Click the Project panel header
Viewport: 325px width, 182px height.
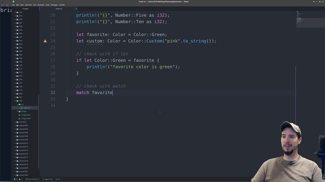pos(25,9)
